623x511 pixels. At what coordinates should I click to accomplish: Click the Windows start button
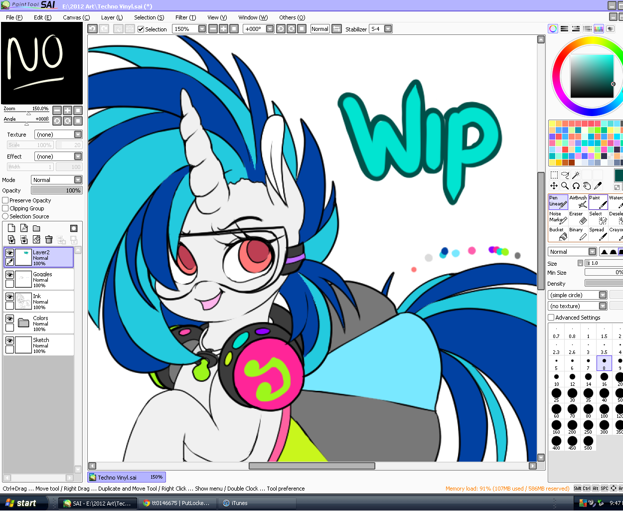click(24, 503)
